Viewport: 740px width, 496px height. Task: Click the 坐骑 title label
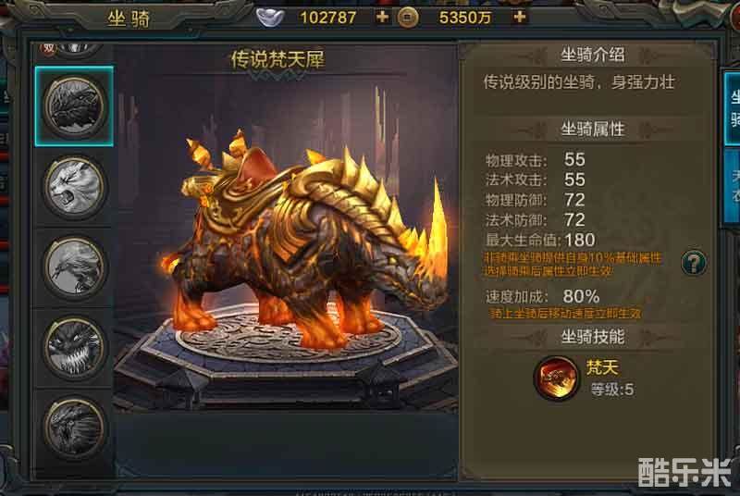pos(129,19)
